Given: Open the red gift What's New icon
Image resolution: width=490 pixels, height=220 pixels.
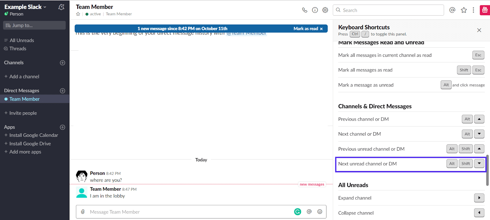Looking at the screenshot, I should [485, 10].
